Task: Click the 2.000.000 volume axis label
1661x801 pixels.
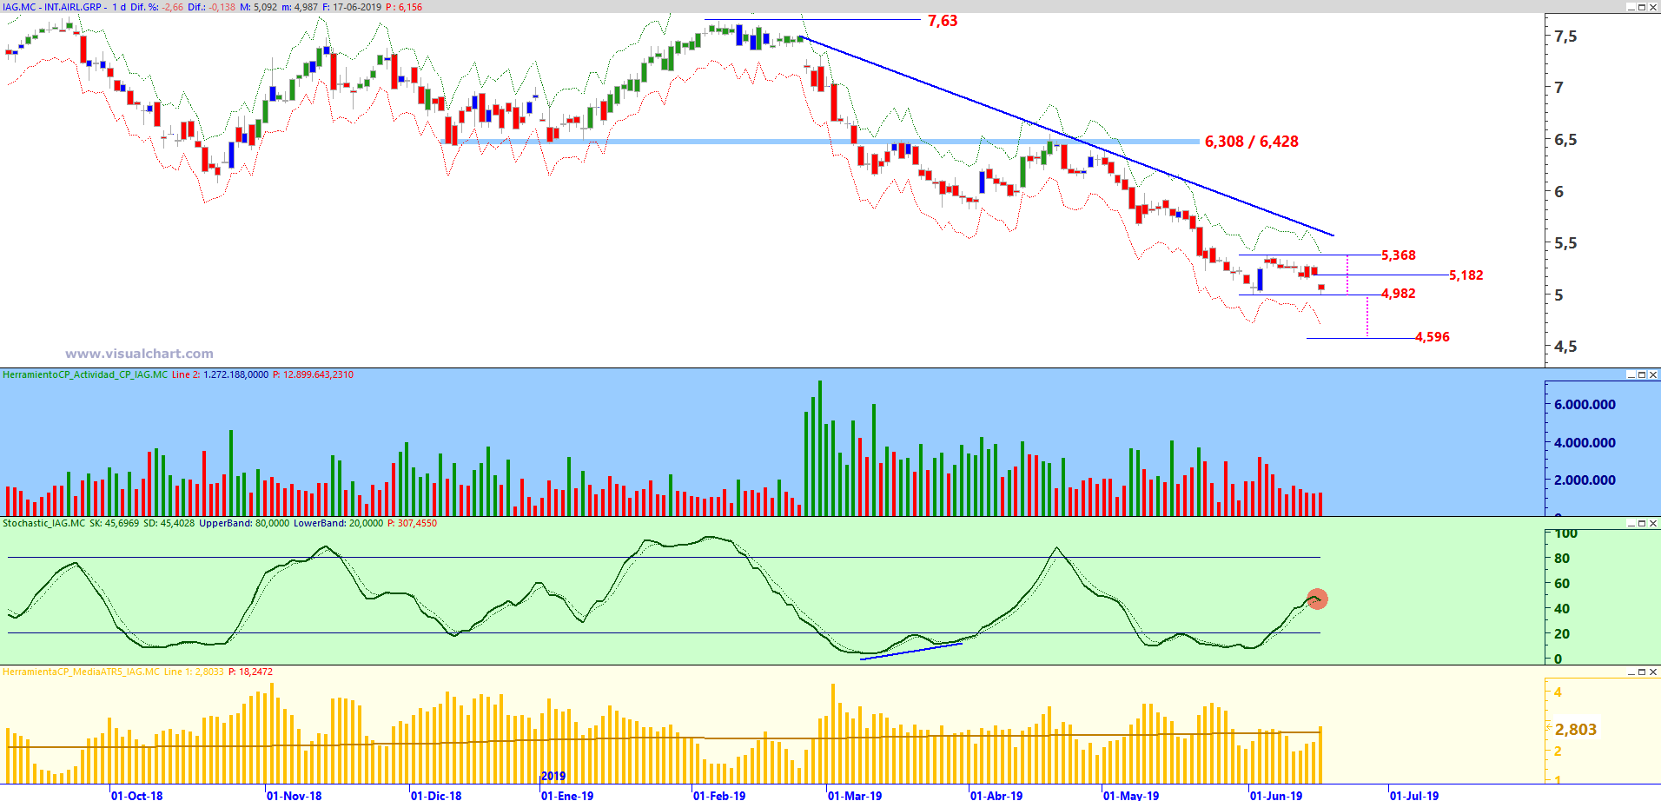Action: pyautogui.click(x=1585, y=480)
